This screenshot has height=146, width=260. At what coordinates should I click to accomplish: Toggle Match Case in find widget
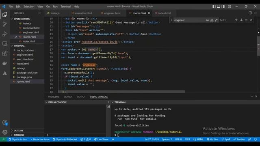click(x=207, y=20)
